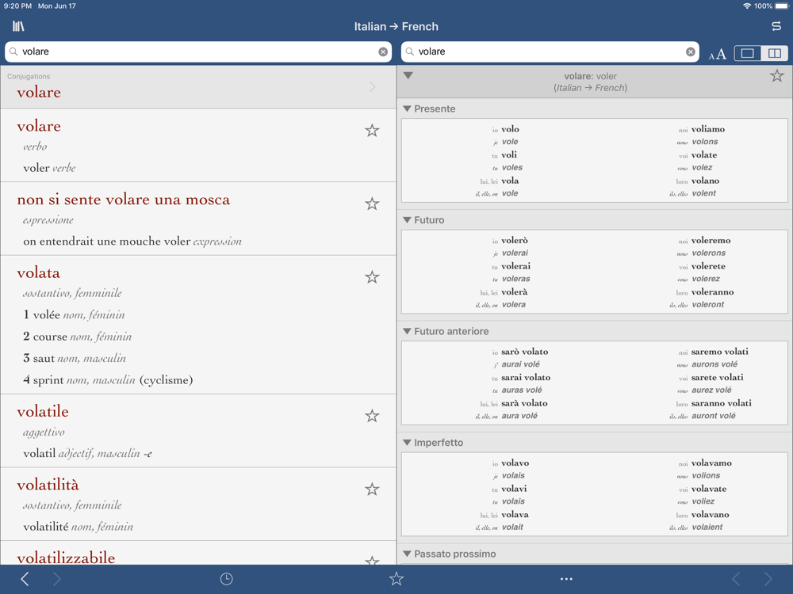Open the volata entry

[198, 325]
